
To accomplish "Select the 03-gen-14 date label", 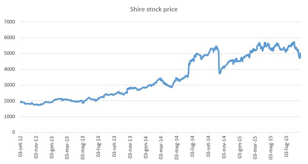I will tap(146, 147).
